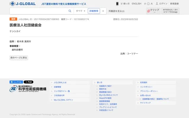Switch language to ENGLISH
Image resolution: width=189 pixels, height=118 pixels.
pos(136,4)
